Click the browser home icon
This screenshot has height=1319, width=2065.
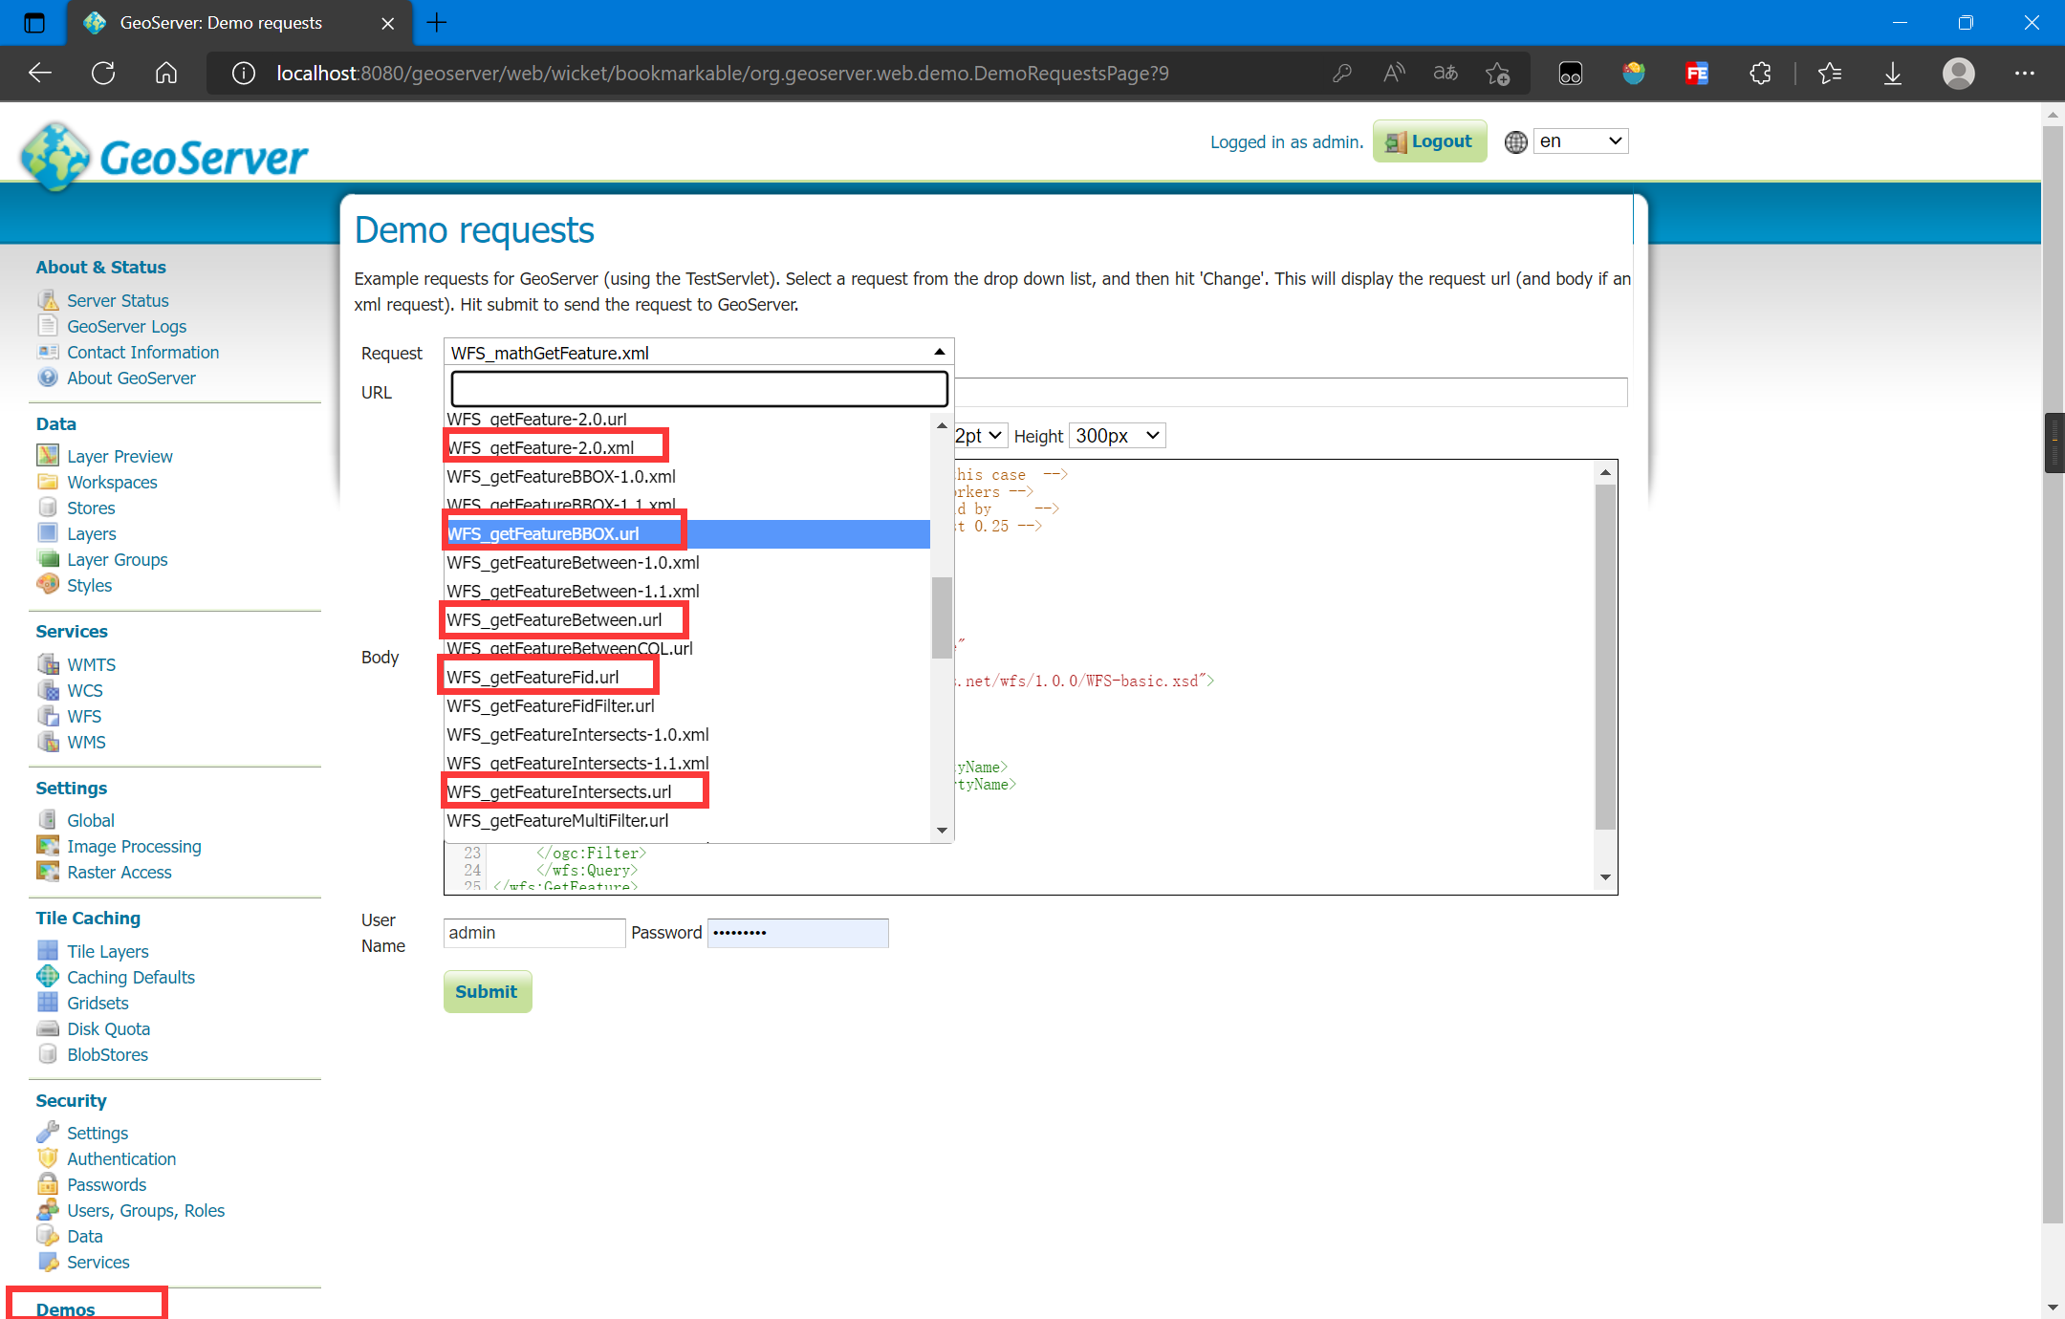[x=166, y=74]
